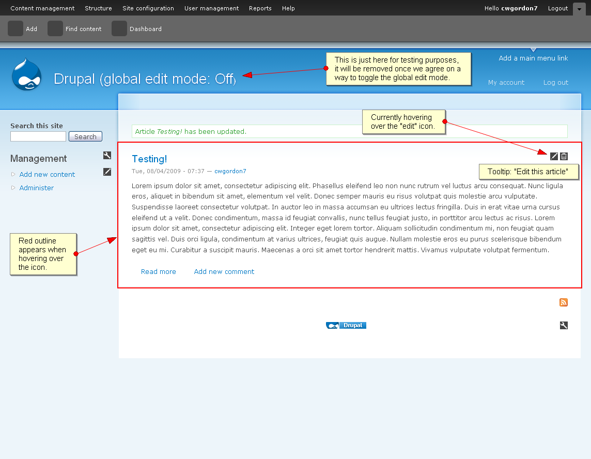
Task: Click the edit pencil icon on Testing! article
Action: tap(554, 156)
